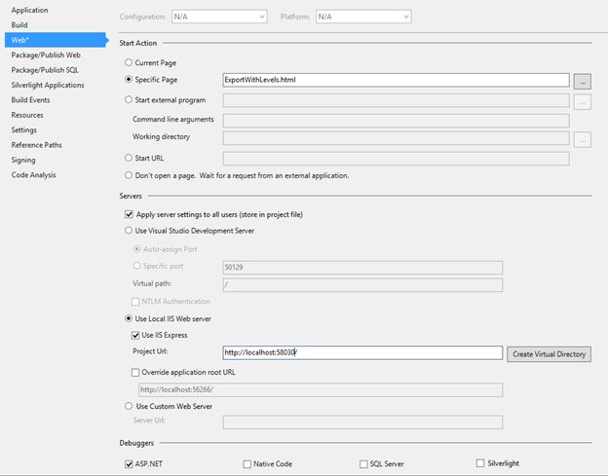Switch to the Build tab

(19, 25)
